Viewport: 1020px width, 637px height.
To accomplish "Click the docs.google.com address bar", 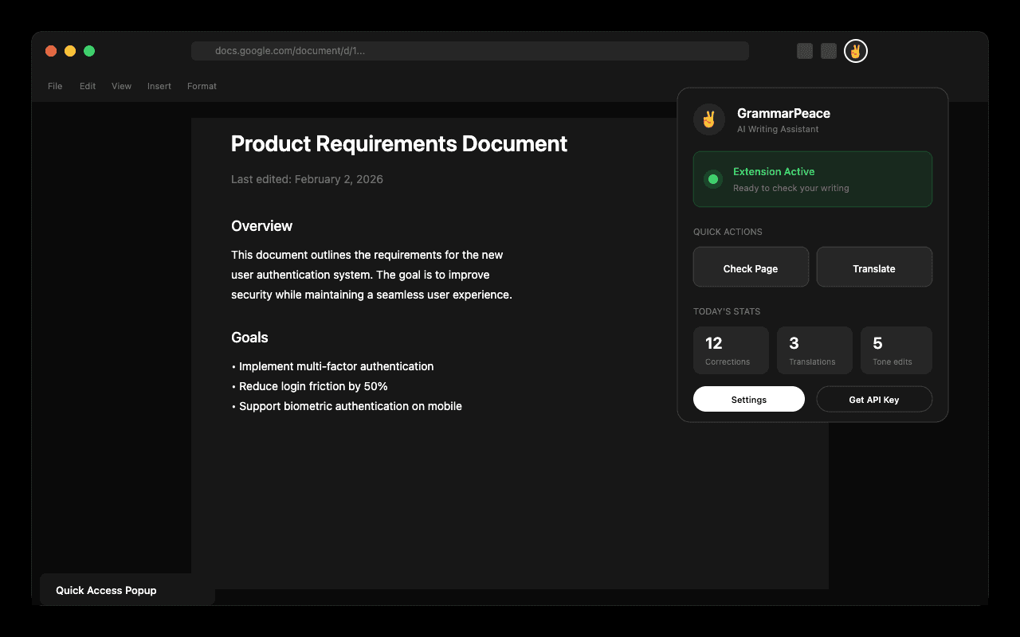I will (x=469, y=50).
